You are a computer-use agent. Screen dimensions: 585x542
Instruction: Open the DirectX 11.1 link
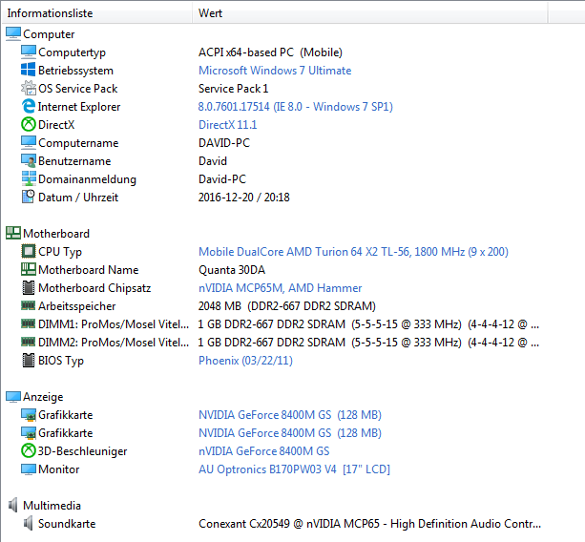227,125
